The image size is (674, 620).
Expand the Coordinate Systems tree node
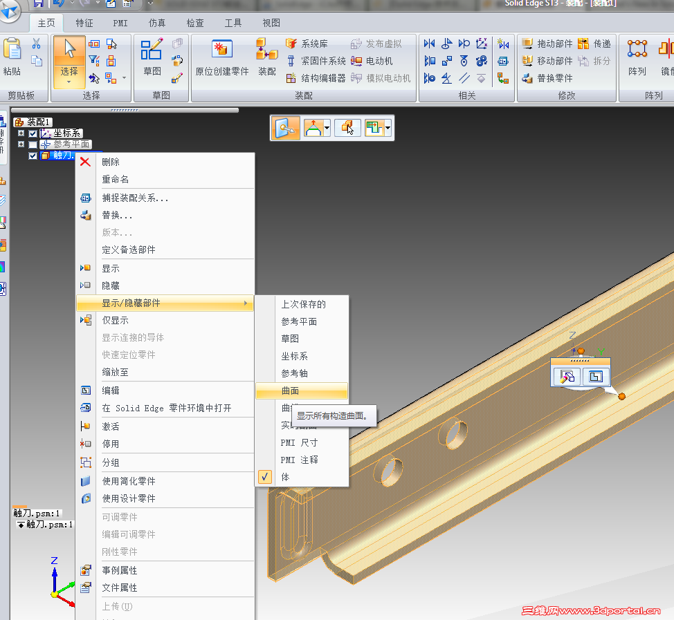pos(21,133)
